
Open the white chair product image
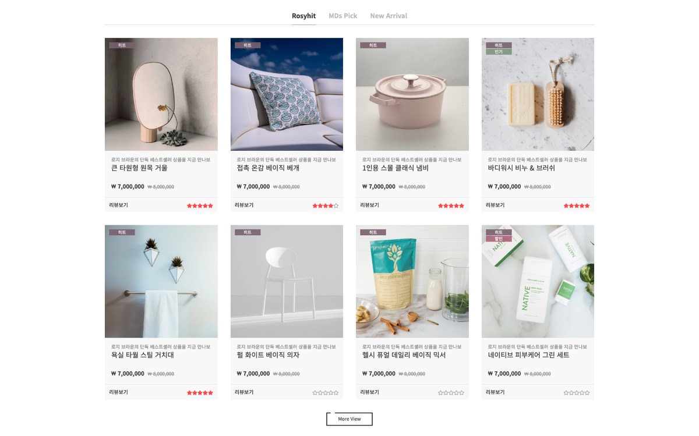287,282
